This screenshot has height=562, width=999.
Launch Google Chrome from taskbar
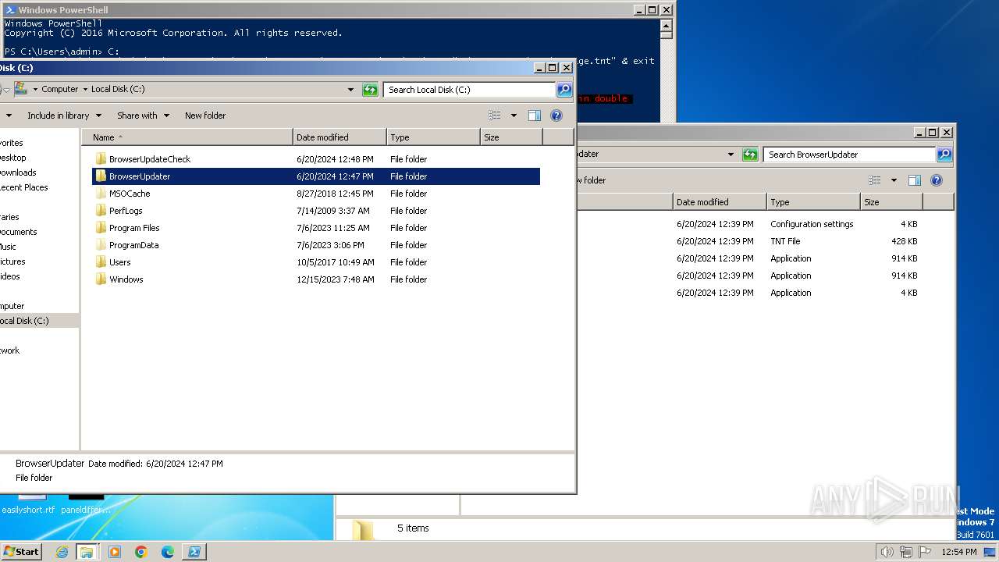pyautogui.click(x=141, y=552)
